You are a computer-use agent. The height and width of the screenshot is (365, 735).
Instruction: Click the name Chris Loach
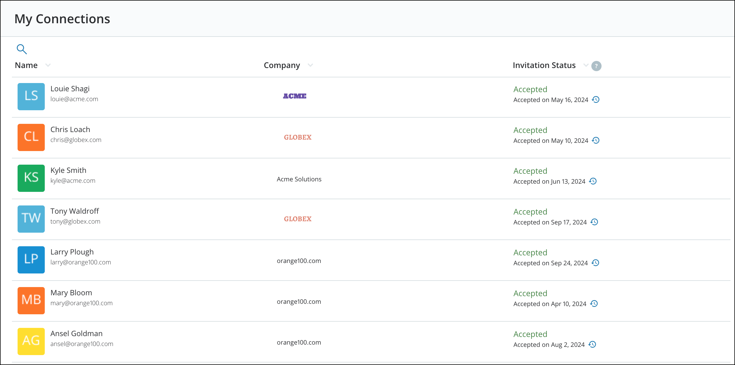[x=70, y=130]
